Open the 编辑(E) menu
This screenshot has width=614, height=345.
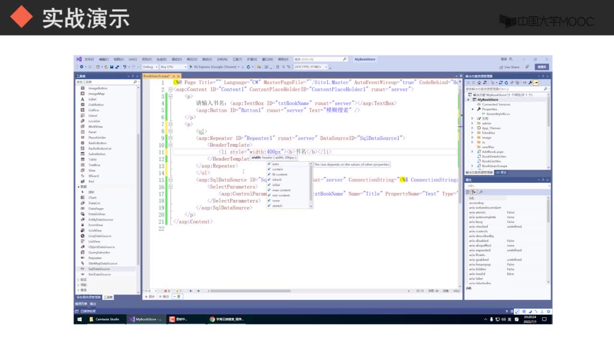pyautogui.click(x=104, y=59)
